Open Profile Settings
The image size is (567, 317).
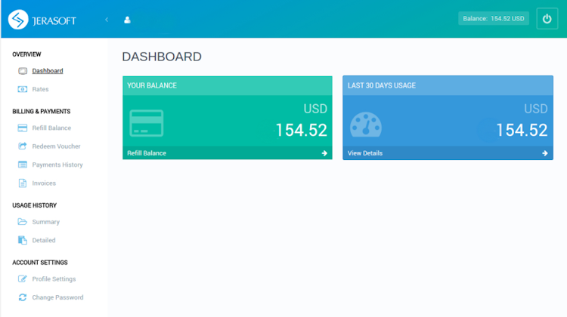click(54, 279)
